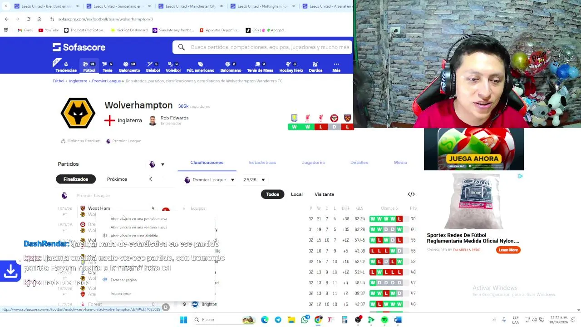Viewport: 581px width, 327px height.
Task: Click the download overlay icon
Action: [11, 271]
